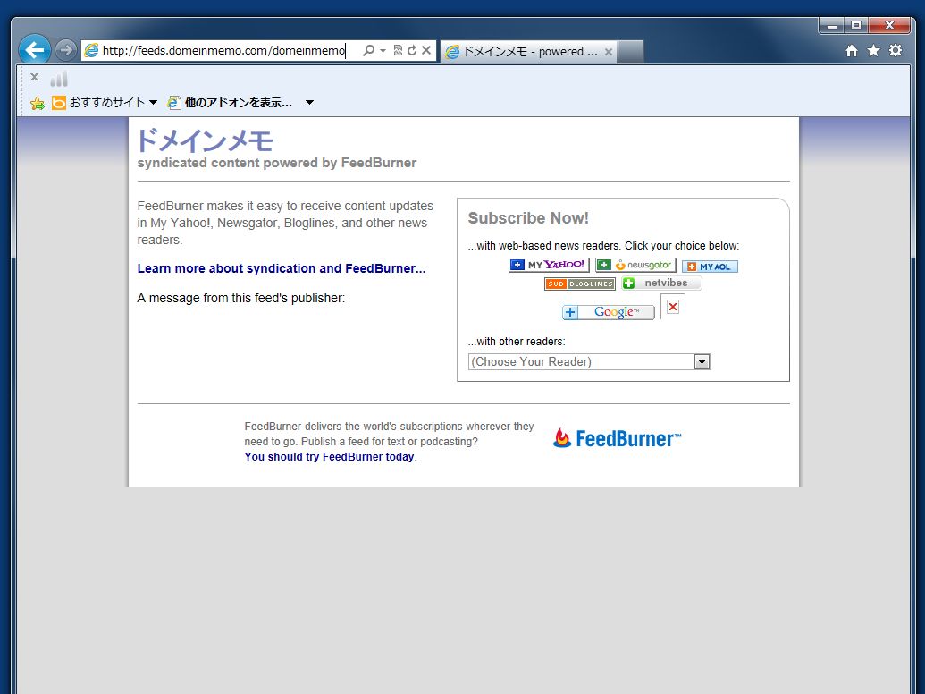Click the broken image placeholder icon

[x=672, y=307]
